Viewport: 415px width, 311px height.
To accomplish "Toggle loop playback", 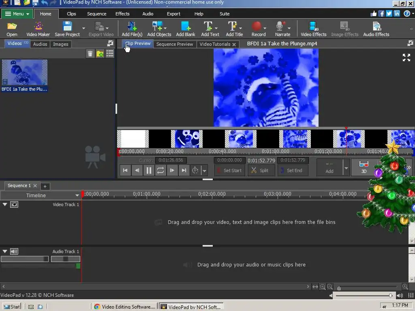I will click(160, 170).
